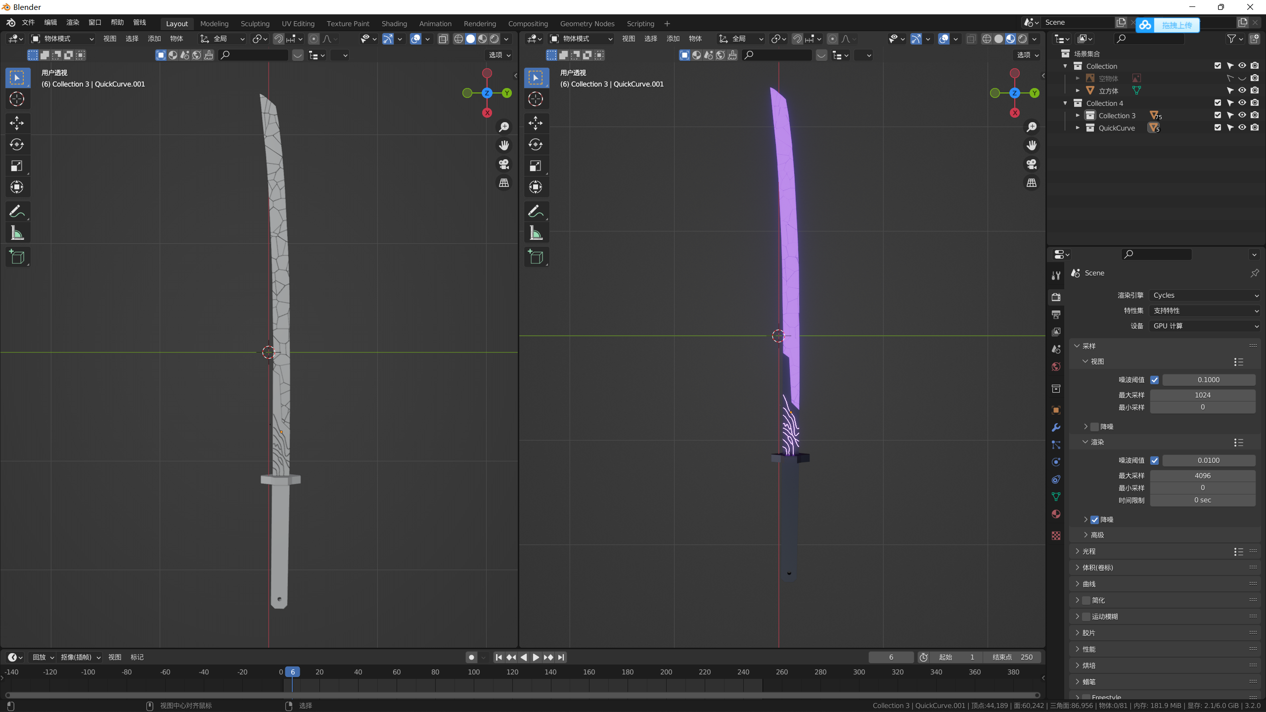Viewport: 1266px width, 712px height.
Task: Uncheck Collection 3's enable checkbox in the outliner
Action: [x=1217, y=115]
